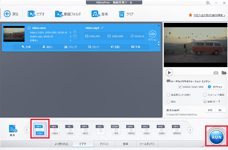Switch to よく使われる tab
The image size is (228, 150).
click(61, 144)
